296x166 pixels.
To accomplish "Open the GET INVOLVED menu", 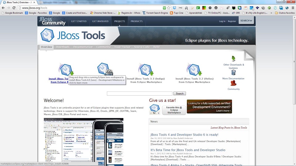I will [100, 21].
